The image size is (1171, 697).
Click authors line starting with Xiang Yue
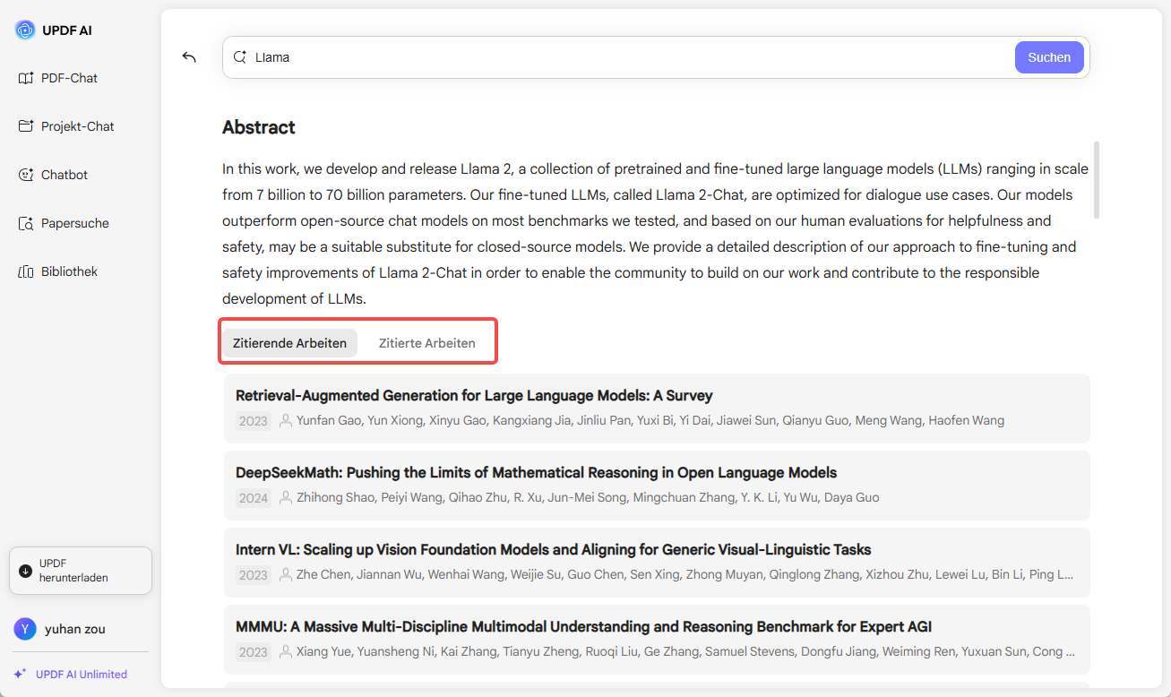pos(685,651)
